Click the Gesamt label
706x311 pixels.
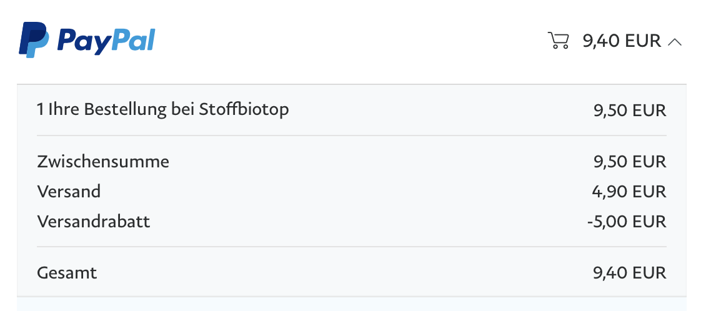tap(67, 273)
